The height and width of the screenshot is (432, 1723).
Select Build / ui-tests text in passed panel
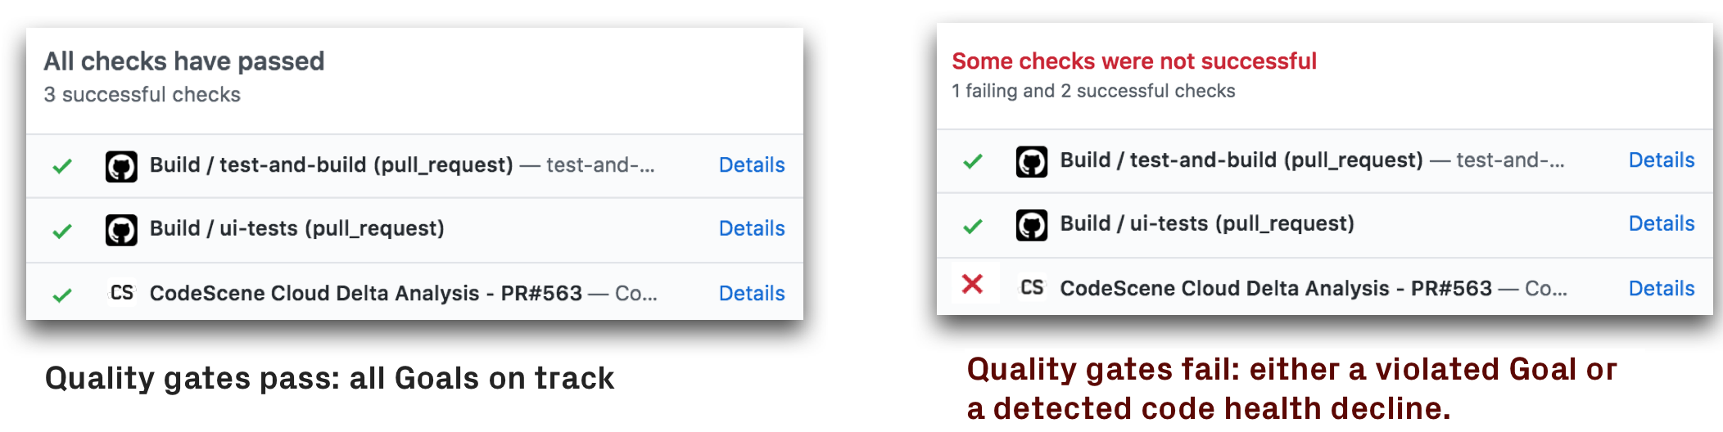point(297,228)
